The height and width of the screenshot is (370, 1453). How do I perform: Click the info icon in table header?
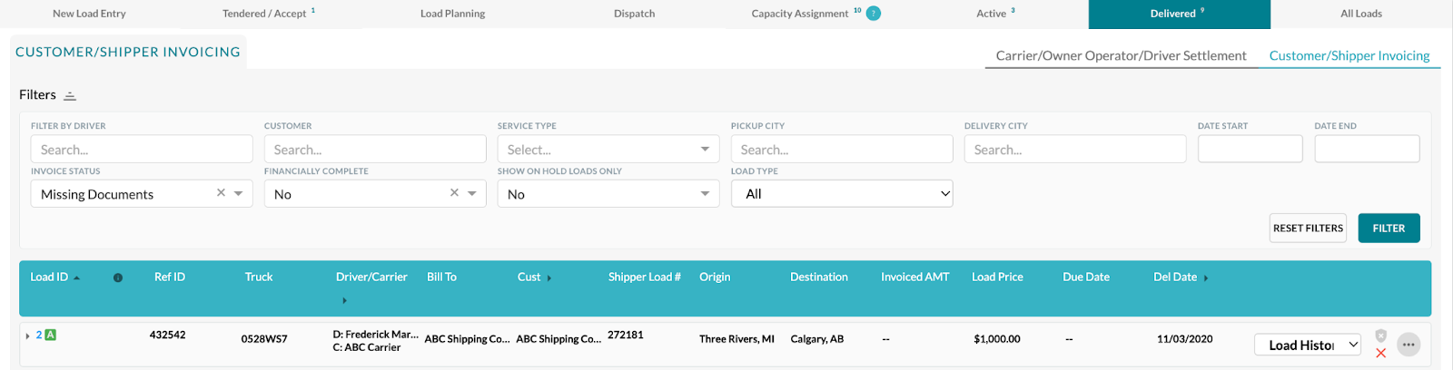coord(118,277)
